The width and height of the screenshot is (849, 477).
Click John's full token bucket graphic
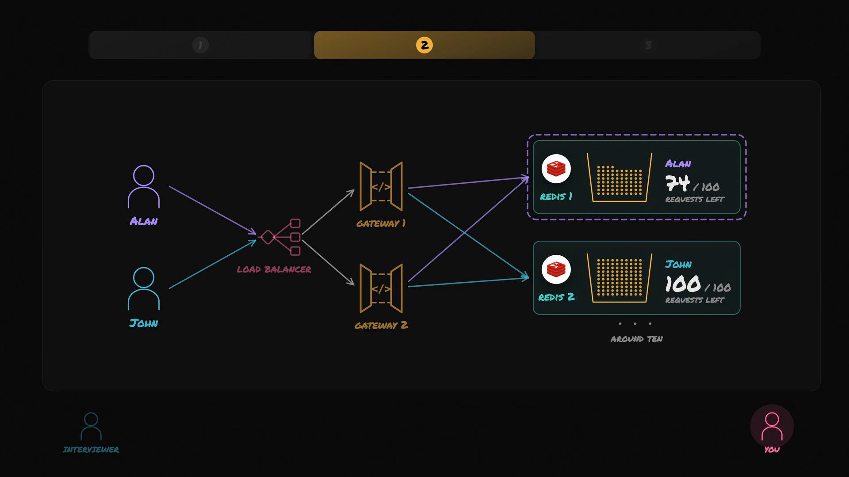pyautogui.click(x=620, y=278)
